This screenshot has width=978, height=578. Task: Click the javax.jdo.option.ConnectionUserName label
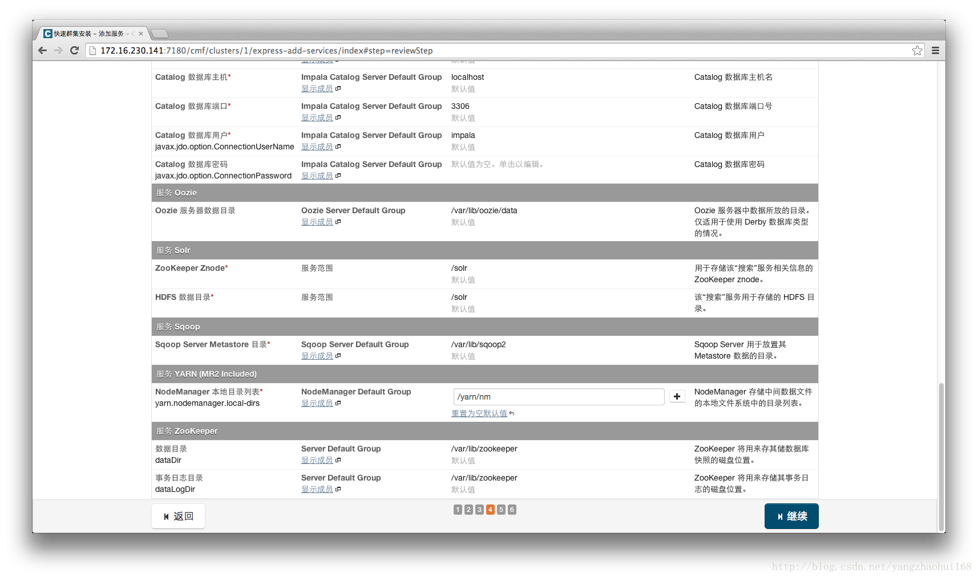(x=224, y=146)
